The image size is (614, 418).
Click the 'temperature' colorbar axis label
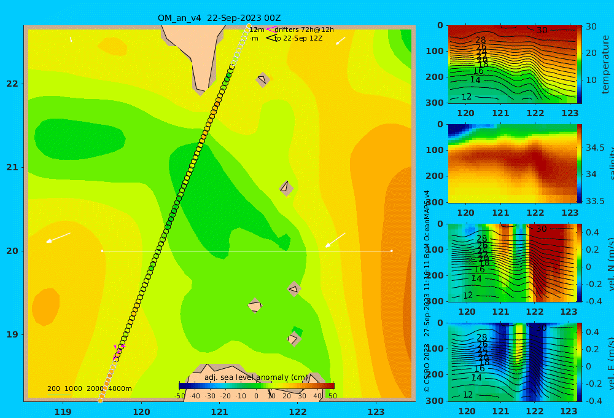(605, 65)
